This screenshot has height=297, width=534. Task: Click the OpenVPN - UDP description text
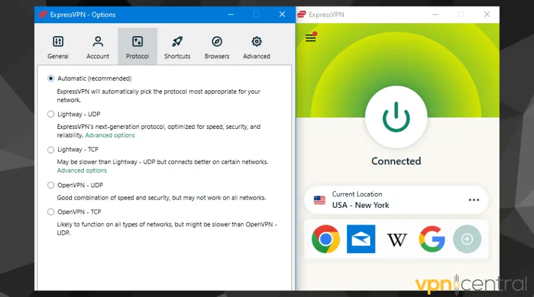161,198
